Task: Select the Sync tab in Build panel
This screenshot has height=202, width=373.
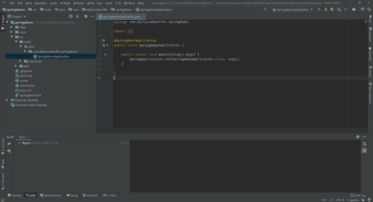Action: coord(22,137)
